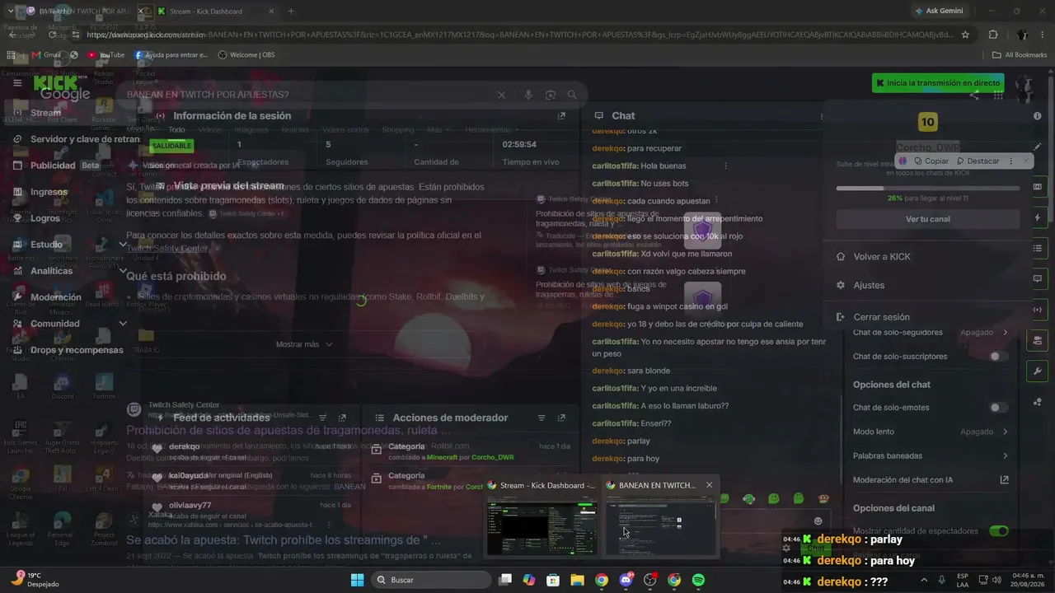Click the list icon in the right rail
Screen dimensions: 1055x593
coord(1037,248)
